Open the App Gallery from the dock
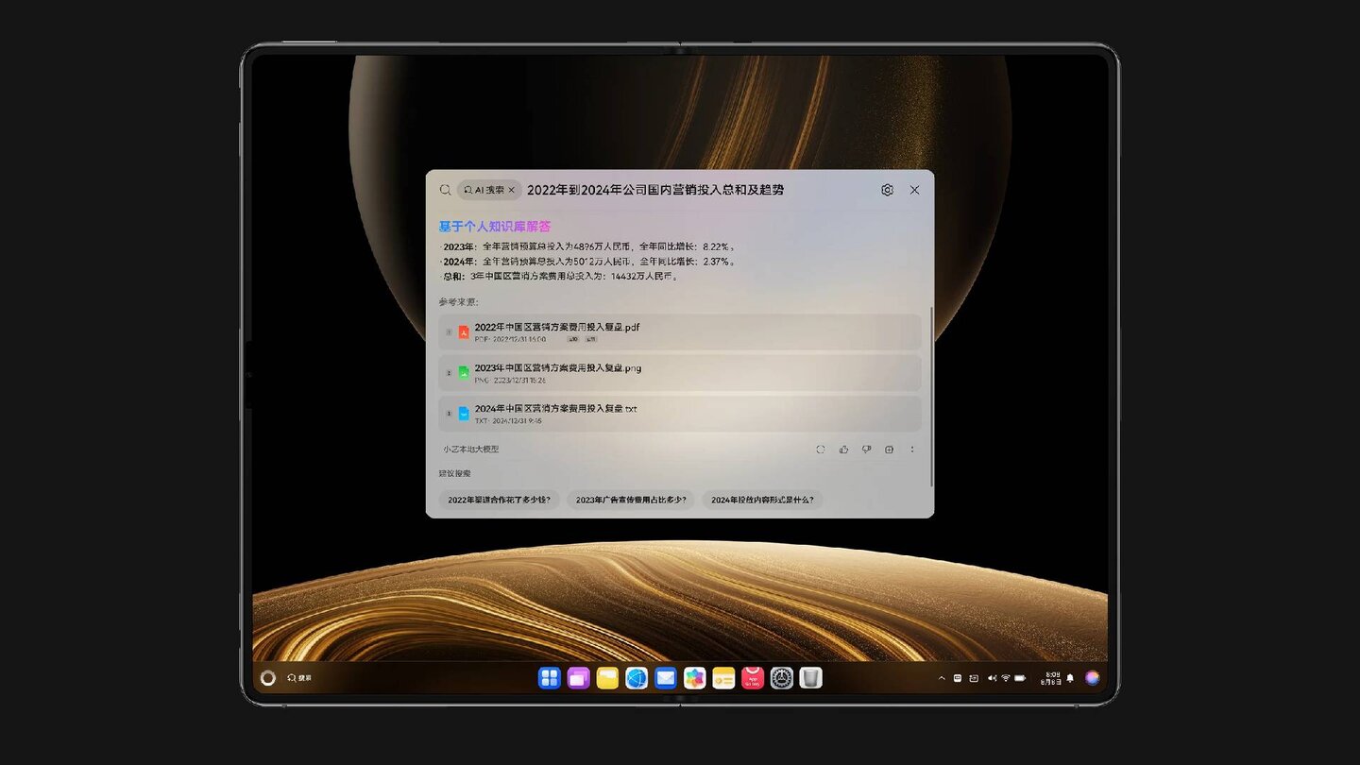 [x=751, y=678]
